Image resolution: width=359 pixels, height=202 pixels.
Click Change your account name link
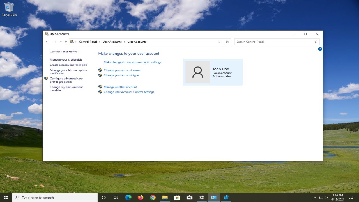pyautogui.click(x=122, y=70)
